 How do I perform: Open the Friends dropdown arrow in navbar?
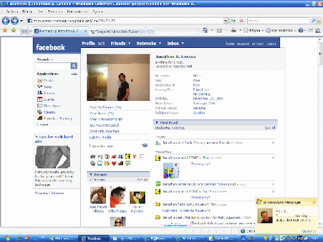tap(129, 43)
